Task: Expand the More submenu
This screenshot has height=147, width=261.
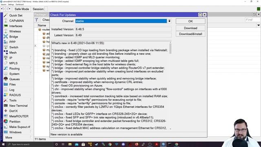Action: pyautogui.click(x=31, y=138)
